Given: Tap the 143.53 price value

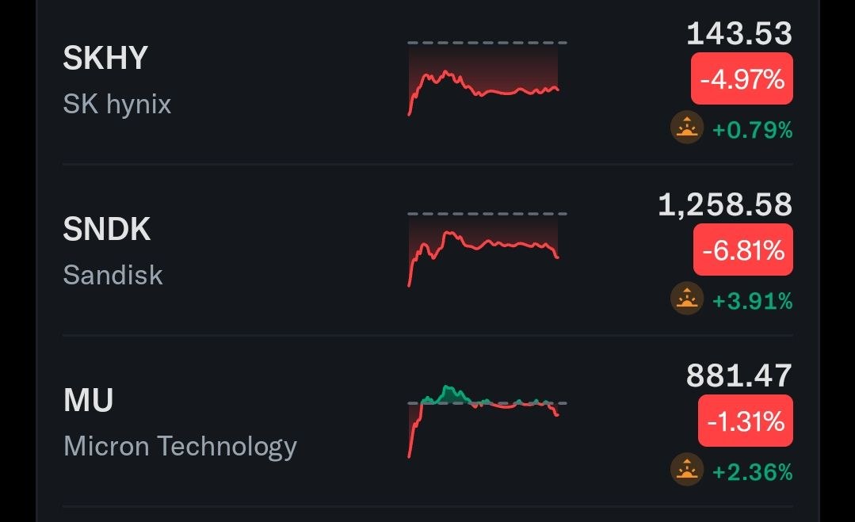Looking at the screenshot, I should (x=739, y=34).
